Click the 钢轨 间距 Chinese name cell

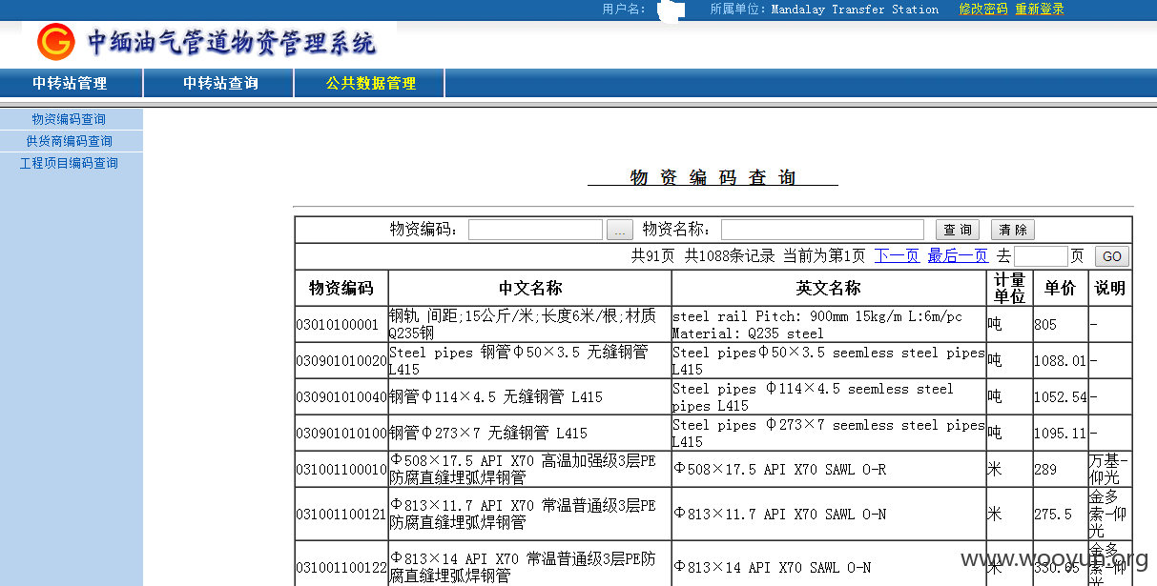(x=530, y=325)
